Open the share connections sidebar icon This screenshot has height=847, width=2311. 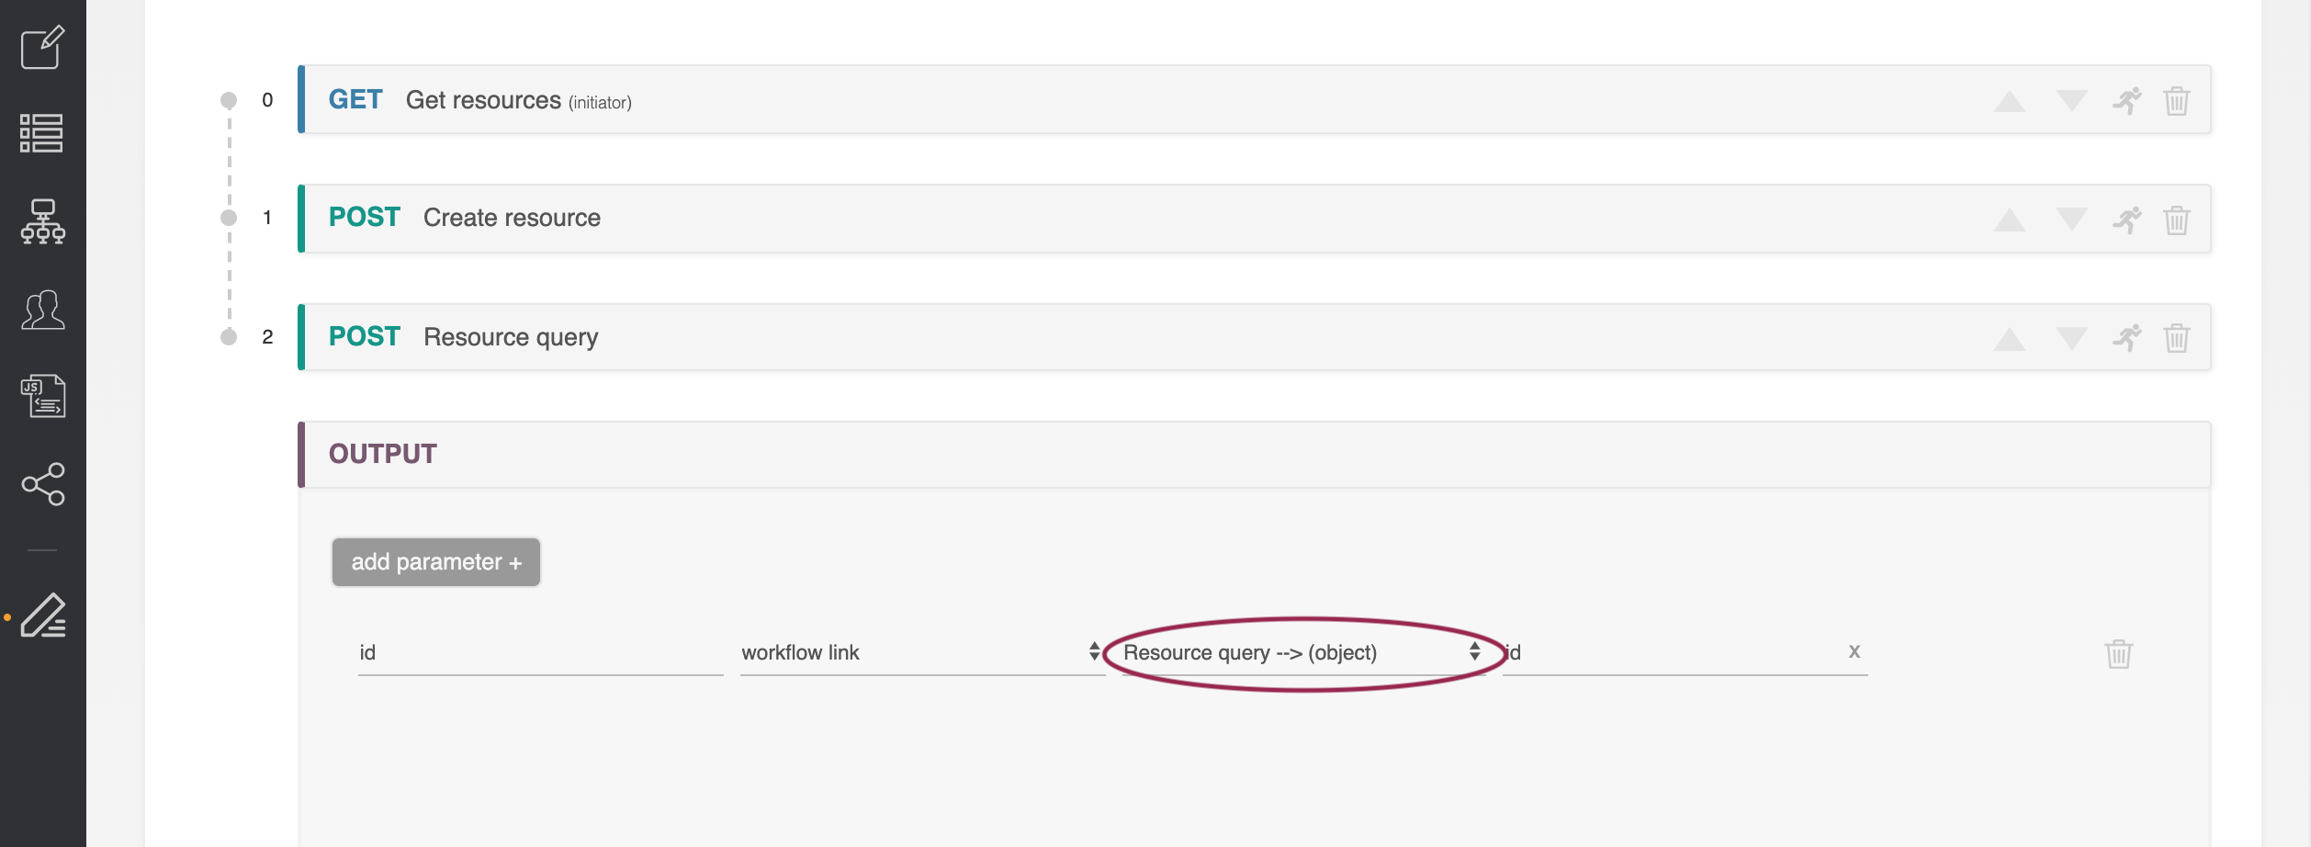pyautogui.click(x=42, y=484)
